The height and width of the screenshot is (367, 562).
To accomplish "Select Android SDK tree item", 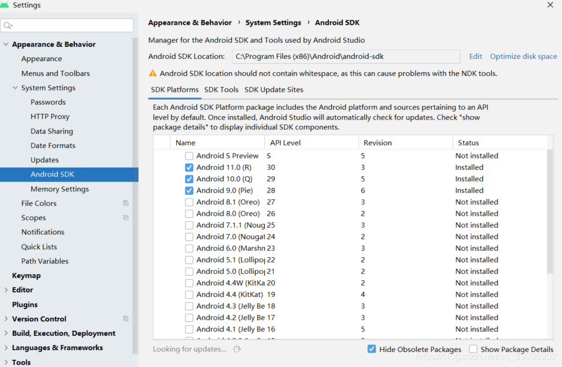I will click(69, 175).
